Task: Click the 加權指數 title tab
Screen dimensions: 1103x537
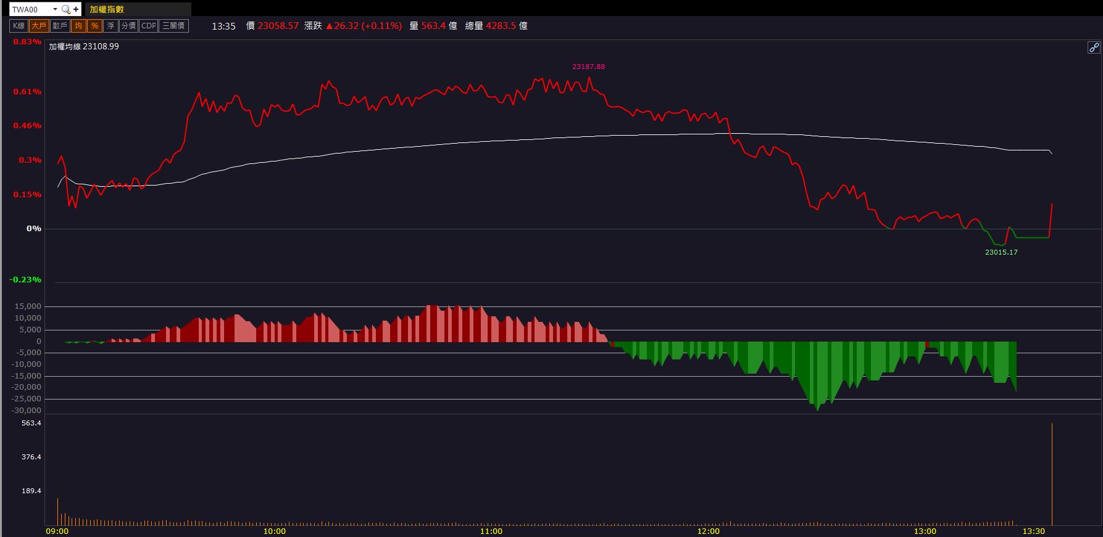Action: point(107,9)
